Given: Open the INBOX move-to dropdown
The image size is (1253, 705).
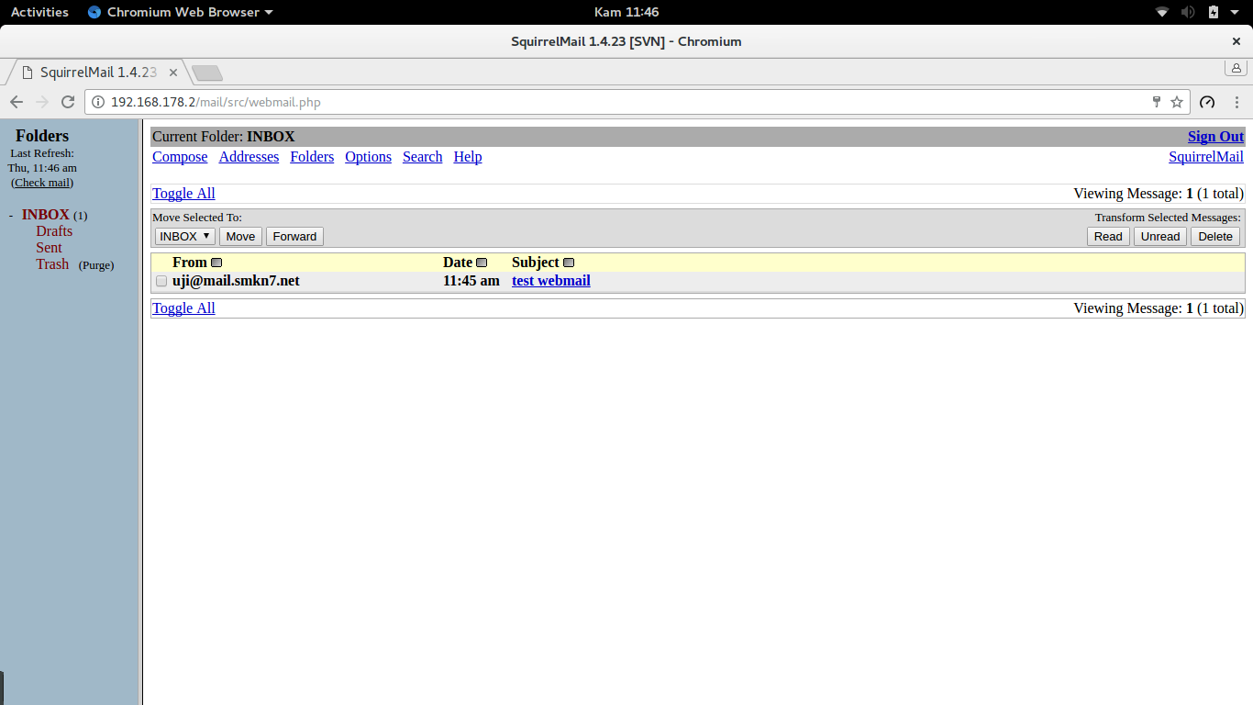Looking at the screenshot, I should (185, 236).
